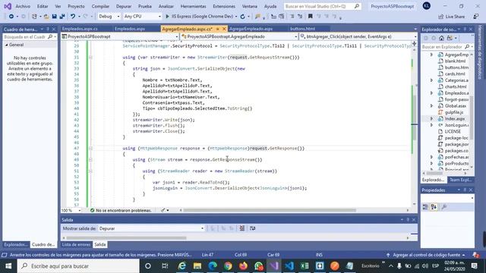Toggle auto-hide pin on Properties panel
The image size is (486, 273).
pos(465,190)
